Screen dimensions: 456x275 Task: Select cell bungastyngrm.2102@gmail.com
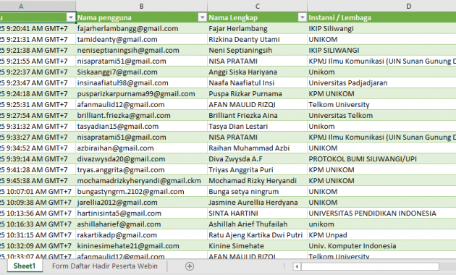[x=142, y=192]
